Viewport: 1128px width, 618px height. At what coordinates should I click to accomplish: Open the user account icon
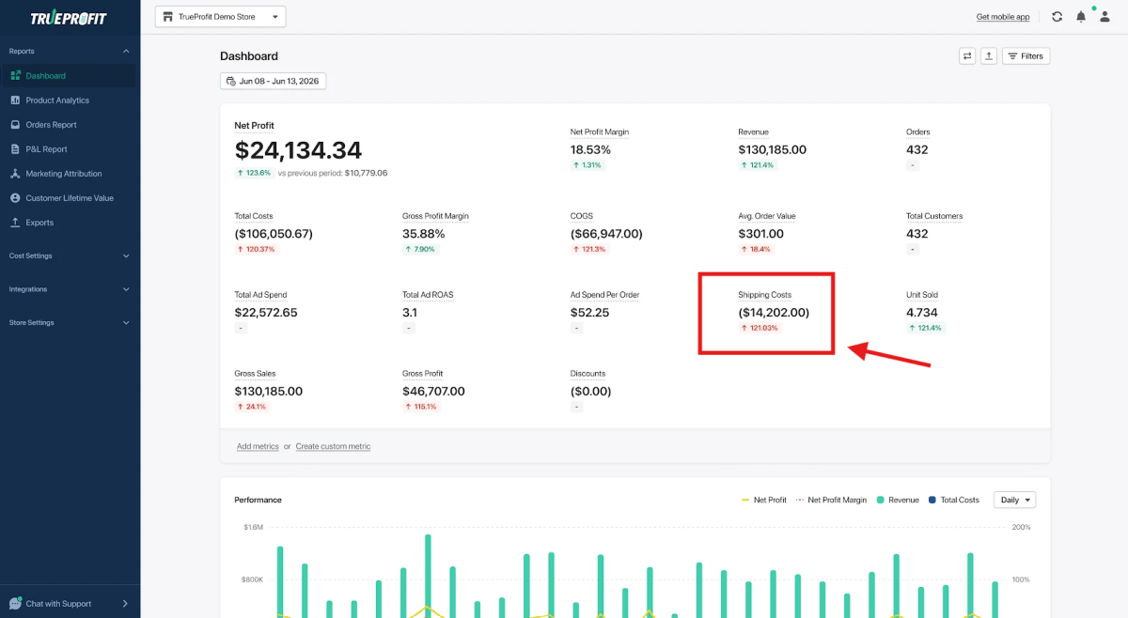click(x=1104, y=17)
